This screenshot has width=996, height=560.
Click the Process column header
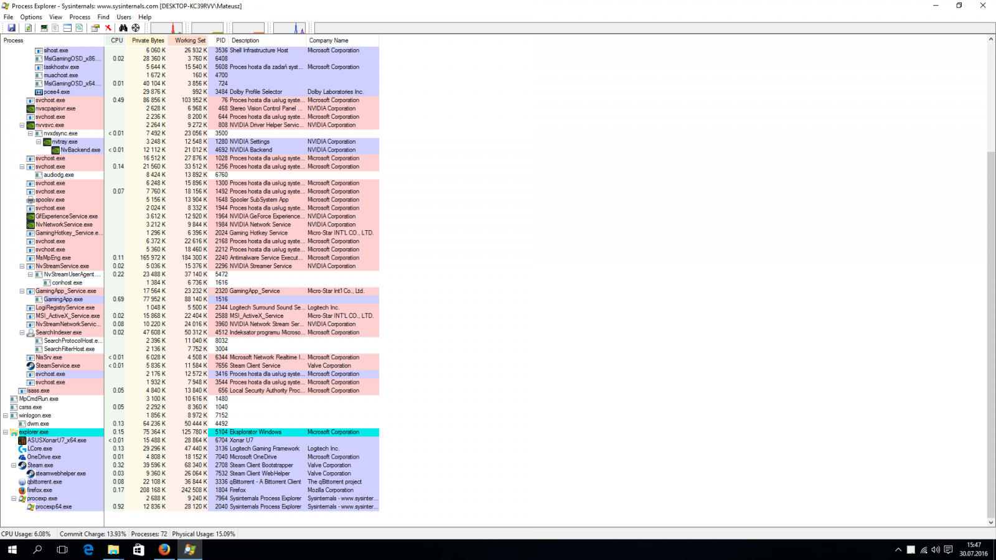[52, 40]
